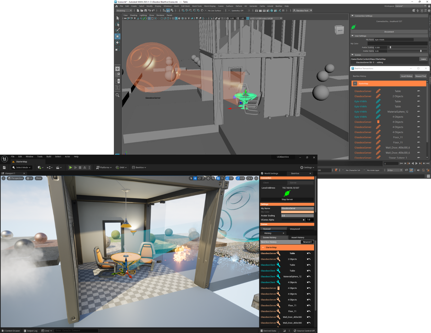Click the Unreal Play button
This screenshot has width=431, height=333.
click(71, 167)
